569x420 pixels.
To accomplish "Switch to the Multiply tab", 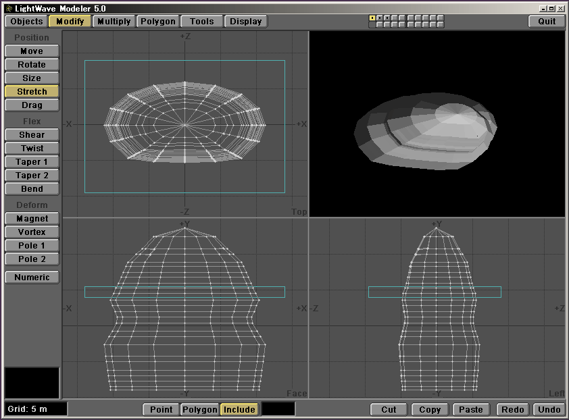I will [114, 22].
